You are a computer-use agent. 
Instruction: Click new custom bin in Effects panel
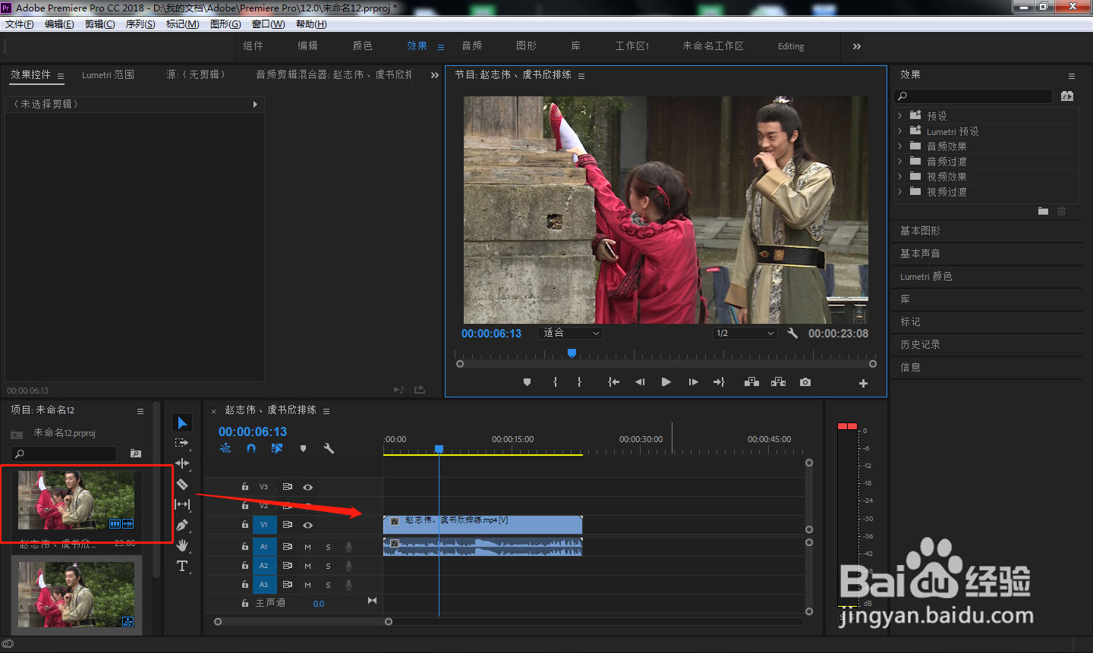1043,211
